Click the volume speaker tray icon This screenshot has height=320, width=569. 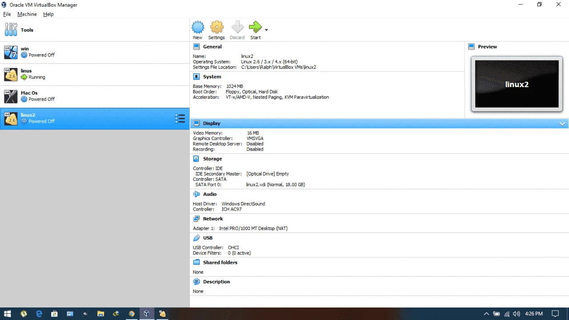(x=517, y=314)
